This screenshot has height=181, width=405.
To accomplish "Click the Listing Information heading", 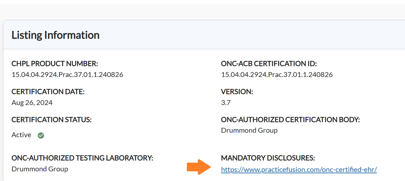I will [x=56, y=35].
